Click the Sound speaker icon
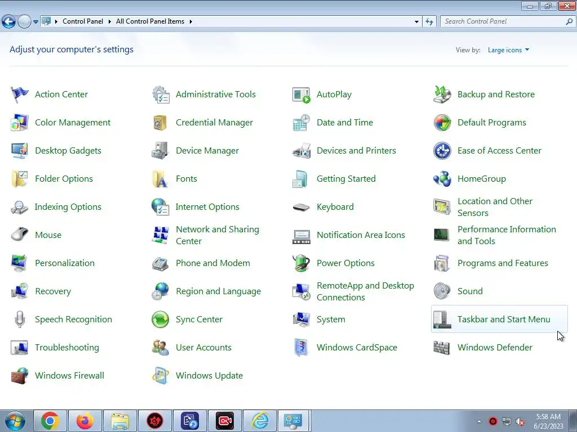Screen dimensions: 577x432 tap(442, 291)
